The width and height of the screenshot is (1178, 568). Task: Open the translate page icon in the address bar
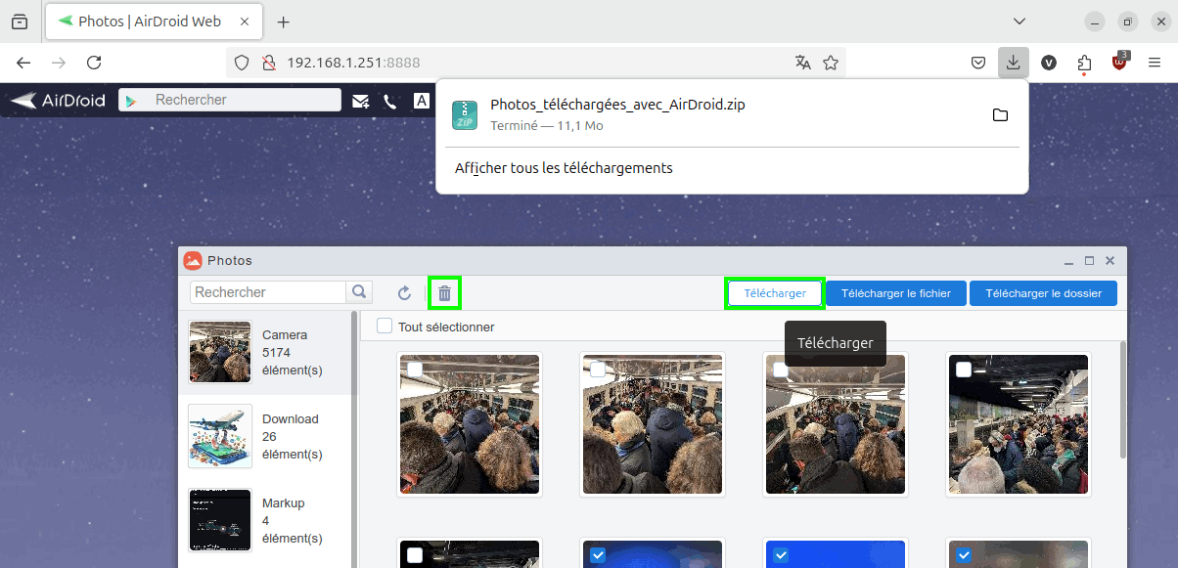(803, 63)
